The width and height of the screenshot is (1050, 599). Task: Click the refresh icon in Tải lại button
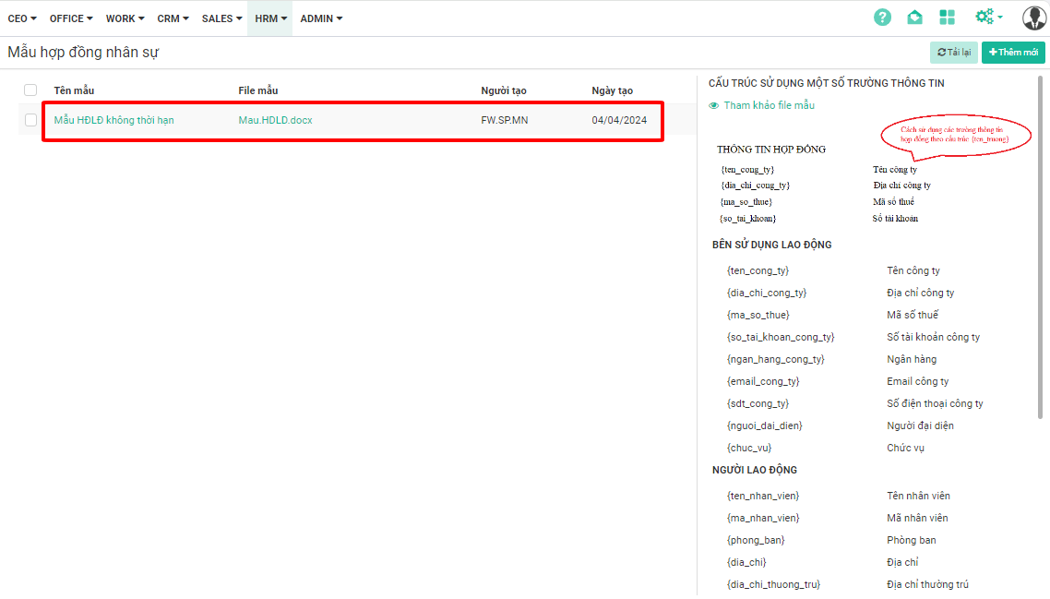click(942, 53)
